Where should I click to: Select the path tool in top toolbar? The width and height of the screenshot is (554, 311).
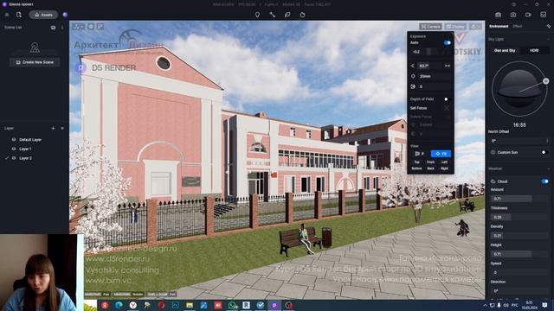click(273, 15)
